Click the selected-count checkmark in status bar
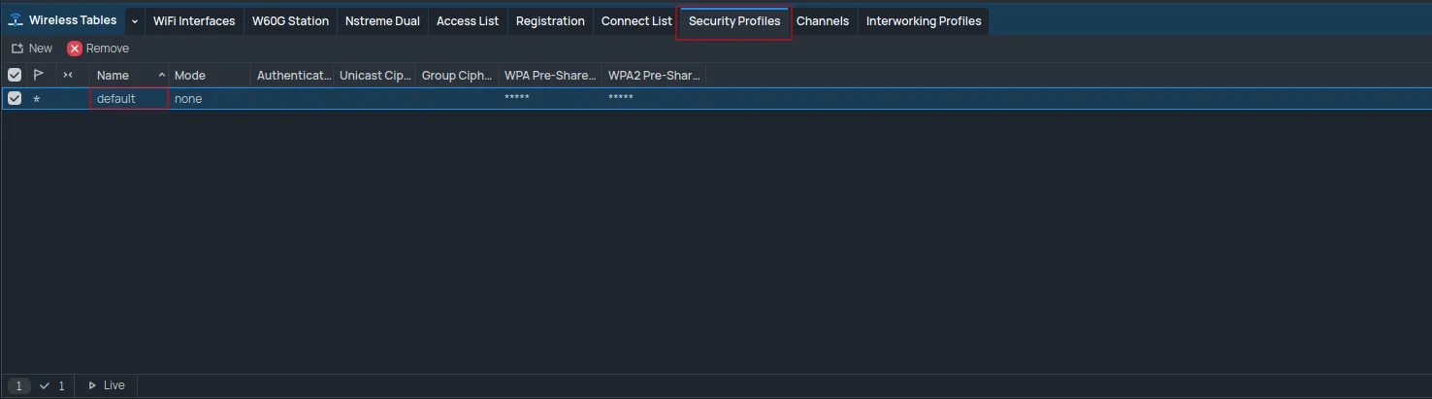Viewport: 1432px width, 399px height. click(45, 385)
